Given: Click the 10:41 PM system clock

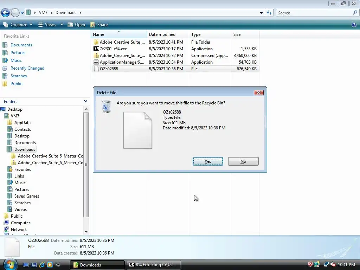Looking at the screenshot, I should pos(346,264).
